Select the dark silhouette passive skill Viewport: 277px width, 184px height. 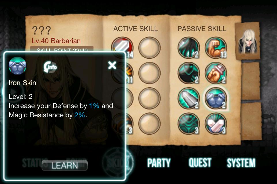[x=188, y=73]
